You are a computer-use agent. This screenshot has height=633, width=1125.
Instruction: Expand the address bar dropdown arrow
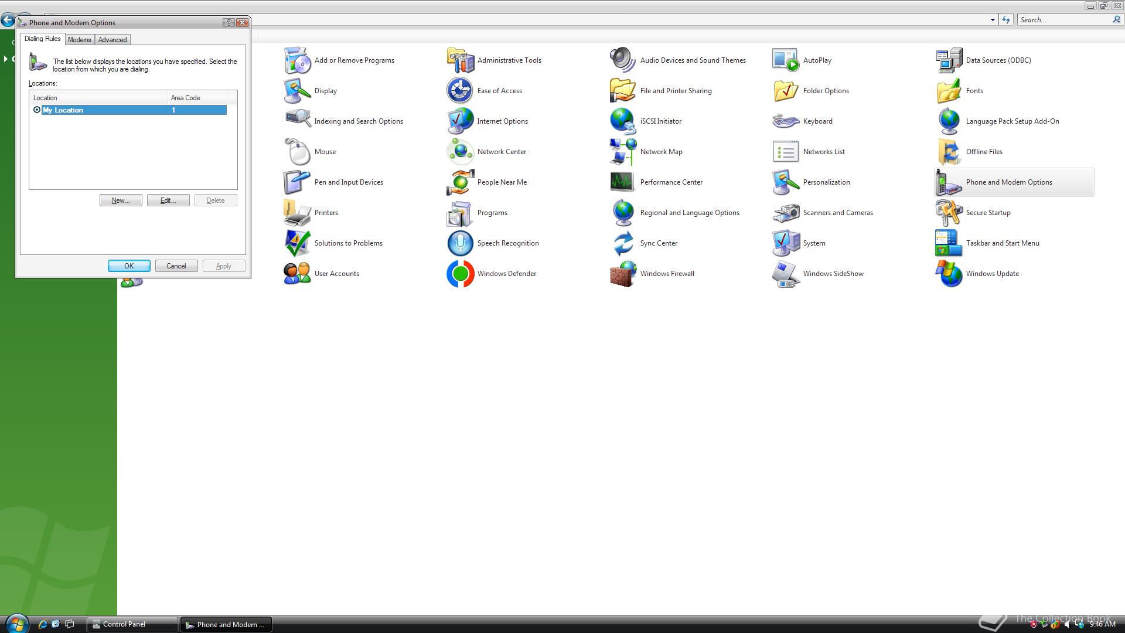click(x=993, y=20)
